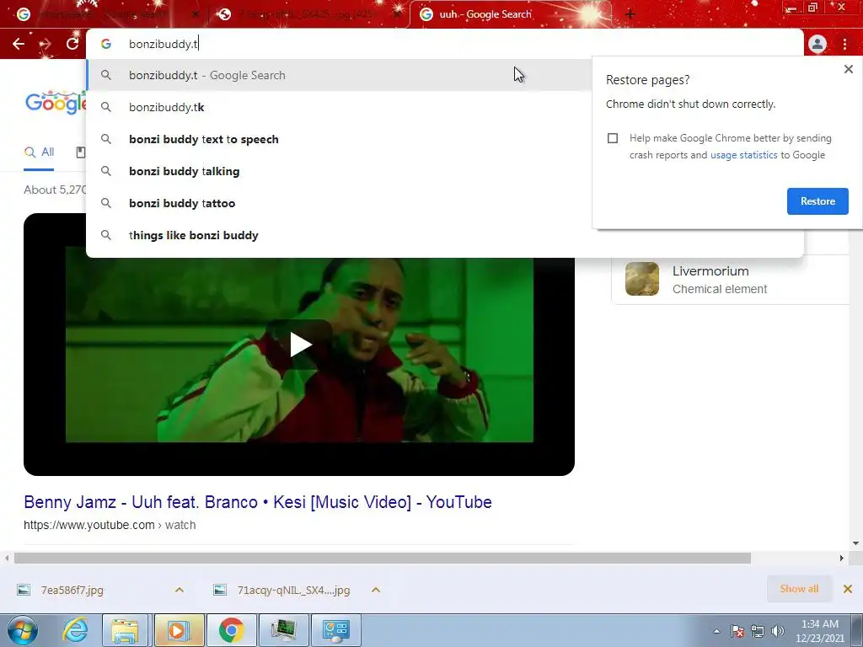863x647 pixels.
Task: Click the Google G icon in the address bar
Action: [x=106, y=44]
